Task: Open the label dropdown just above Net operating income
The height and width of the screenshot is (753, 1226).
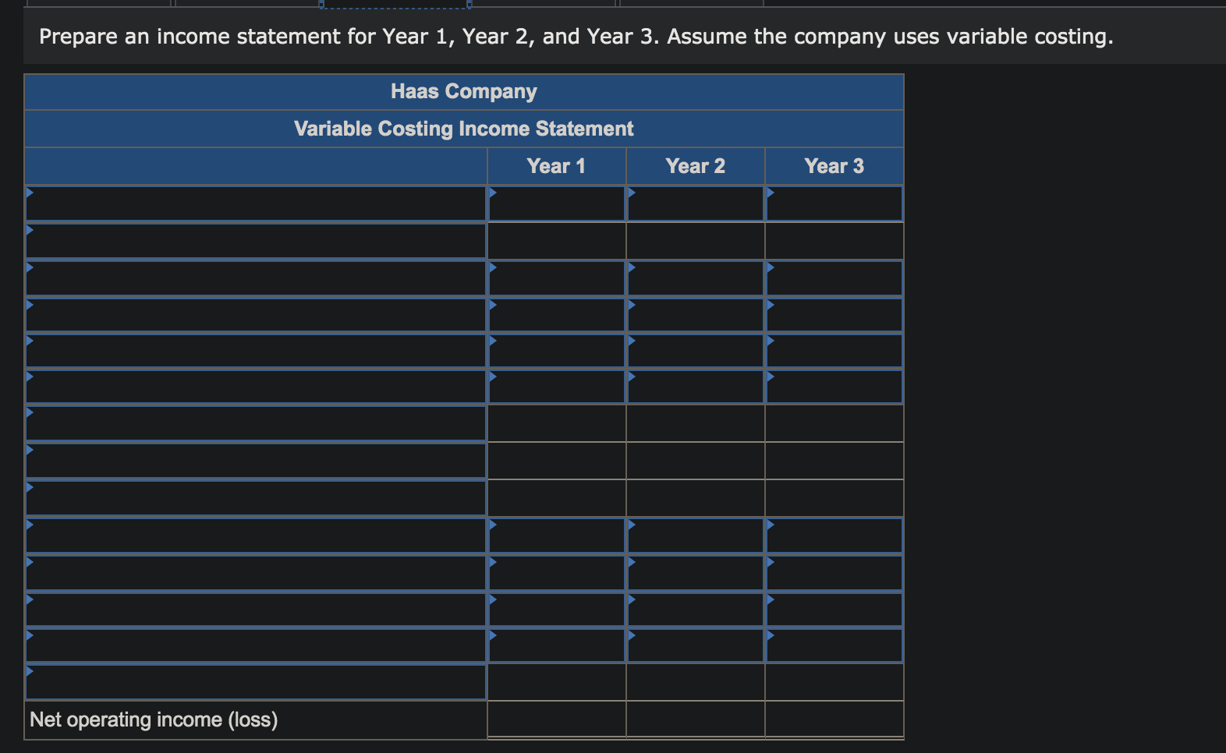Action: pos(256,682)
